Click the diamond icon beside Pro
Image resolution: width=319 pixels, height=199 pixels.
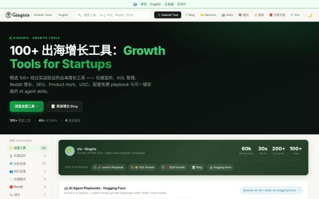tap(293, 15)
